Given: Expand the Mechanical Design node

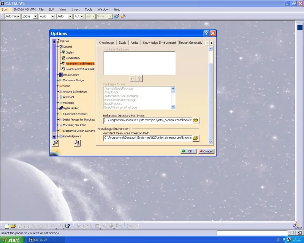Looking at the screenshot, I should 58,80.
